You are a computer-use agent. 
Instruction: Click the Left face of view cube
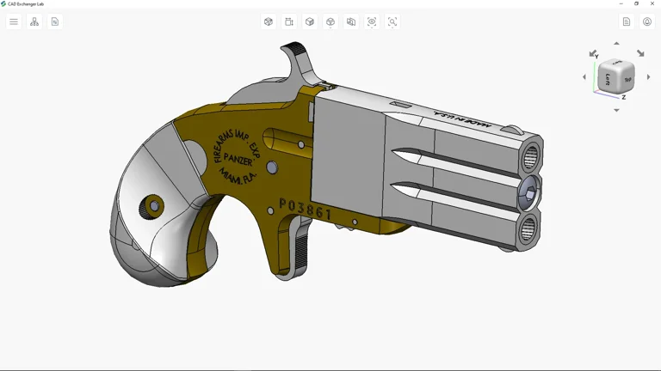point(608,78)
